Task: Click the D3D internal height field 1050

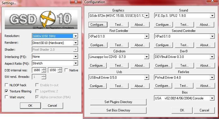Action: pos(53,70)
